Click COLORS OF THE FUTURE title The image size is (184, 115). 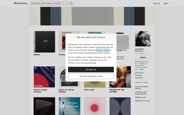point(117,91)
